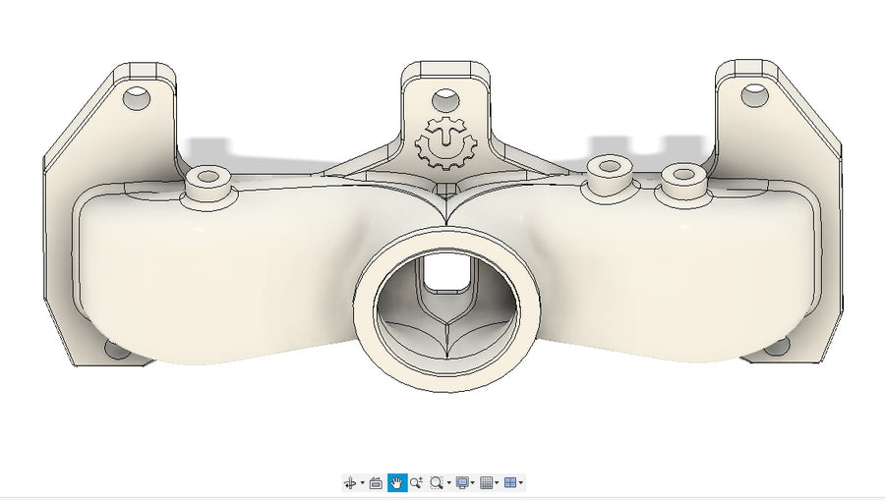Click the central circular inlet port opening

click(445, 306)
